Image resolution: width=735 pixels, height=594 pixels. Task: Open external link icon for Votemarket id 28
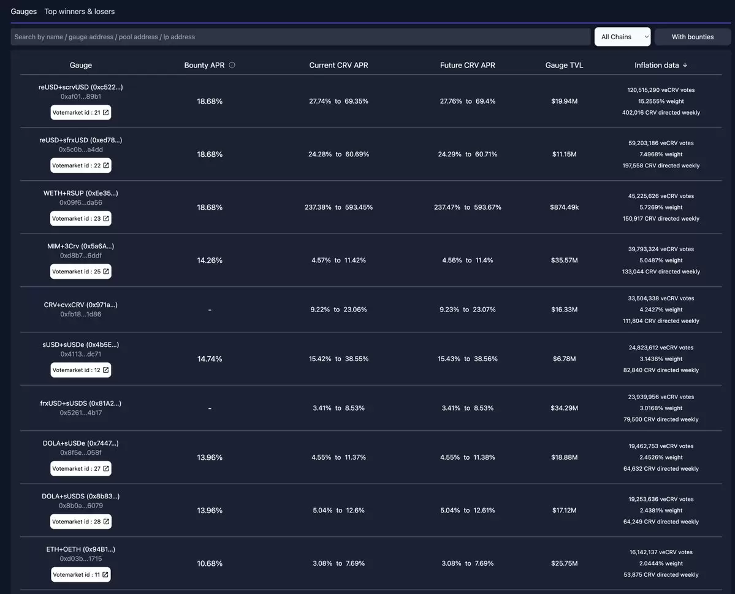click(x=106, y=521)
